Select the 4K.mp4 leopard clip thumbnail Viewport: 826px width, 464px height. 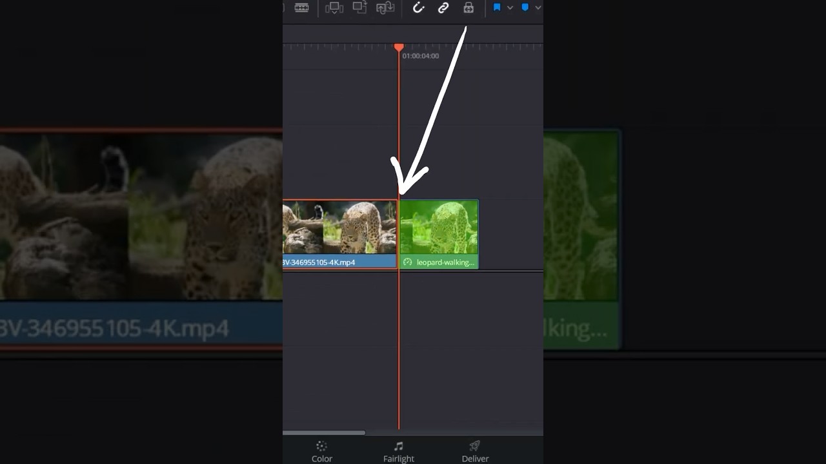click(339, 227)
